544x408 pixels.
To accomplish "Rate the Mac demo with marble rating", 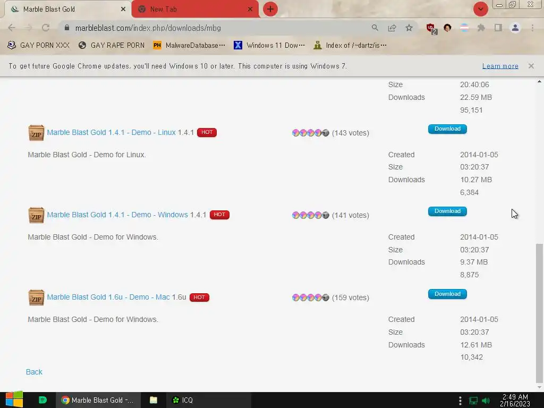I will click(x=310, y=297).
